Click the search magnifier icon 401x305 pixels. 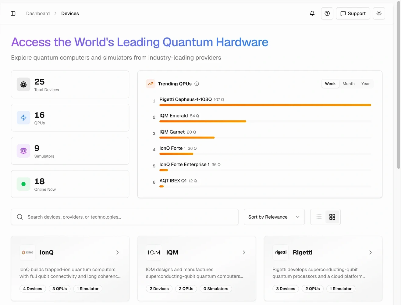(20, 217)
